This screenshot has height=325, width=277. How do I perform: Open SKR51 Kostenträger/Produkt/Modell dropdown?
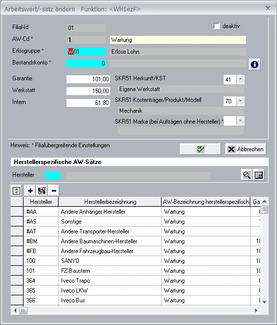tap(240, 101)
